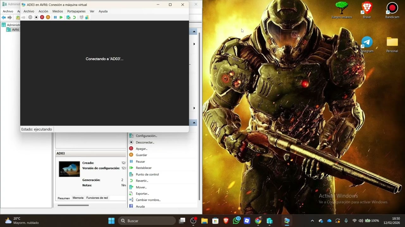Click the green Revert arrow toolbar icon

click(74, 17)
